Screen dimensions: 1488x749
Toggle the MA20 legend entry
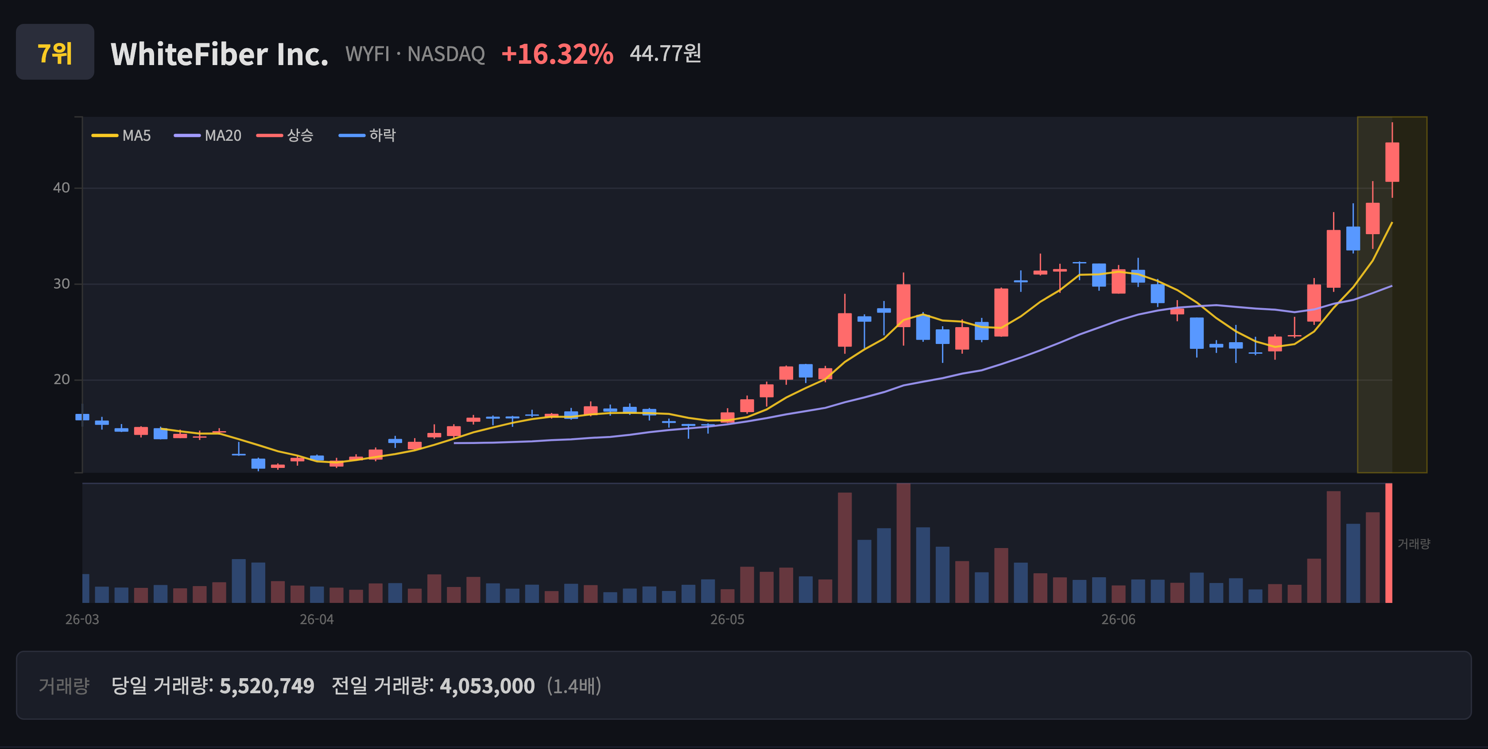pyautogui.click(x=208, y=136)
